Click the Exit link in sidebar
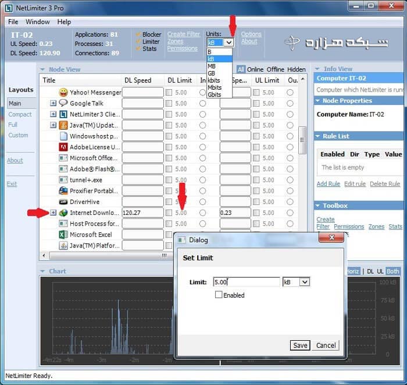 click(12, 184)
